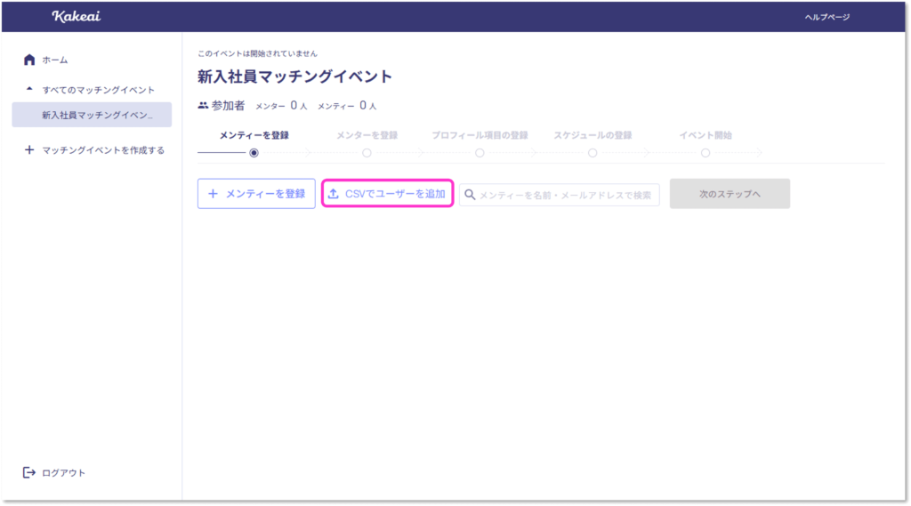The height and width of the screenshot is (506, 911).
Task: Select the circle under プロフィール項目の登録
Action: tap(480, 153)
